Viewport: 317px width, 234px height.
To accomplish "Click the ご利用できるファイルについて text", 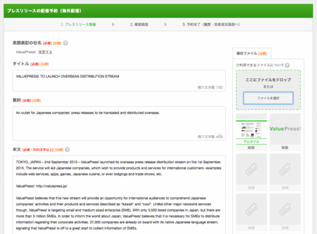I will pyautogui.click(x=260, y=65).
